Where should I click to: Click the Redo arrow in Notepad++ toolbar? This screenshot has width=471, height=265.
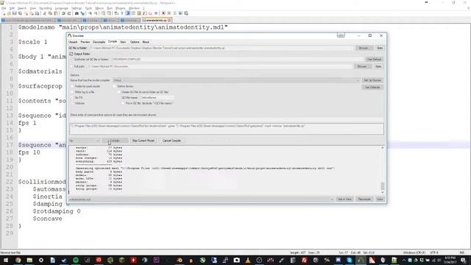click(x=69, y=13)
